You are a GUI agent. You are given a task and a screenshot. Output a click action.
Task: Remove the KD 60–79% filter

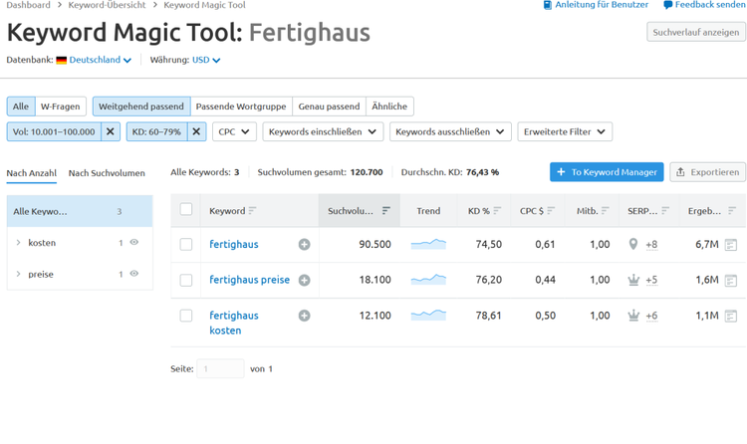coord(196,132)
